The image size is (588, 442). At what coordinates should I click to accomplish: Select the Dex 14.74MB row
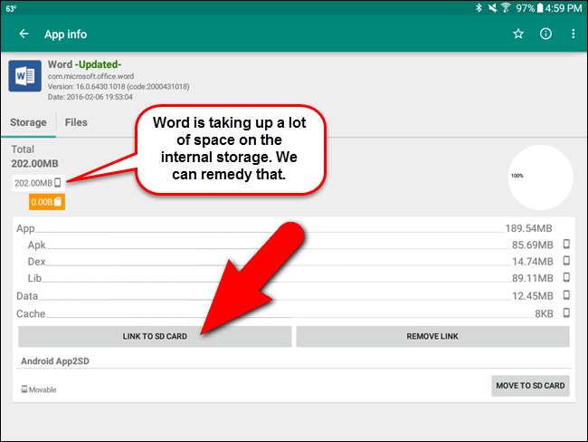click(292, 262)
